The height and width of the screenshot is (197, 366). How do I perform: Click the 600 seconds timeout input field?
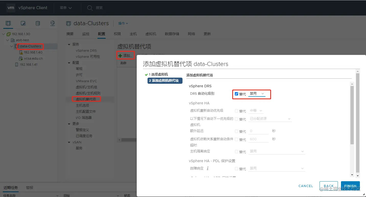click(259, 139)
